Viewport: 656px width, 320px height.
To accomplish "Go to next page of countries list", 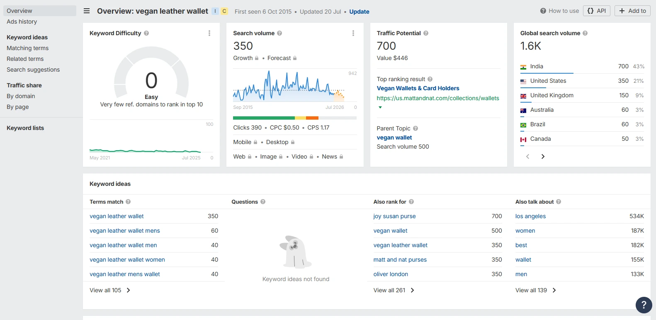I will click(x=543, y=156).
